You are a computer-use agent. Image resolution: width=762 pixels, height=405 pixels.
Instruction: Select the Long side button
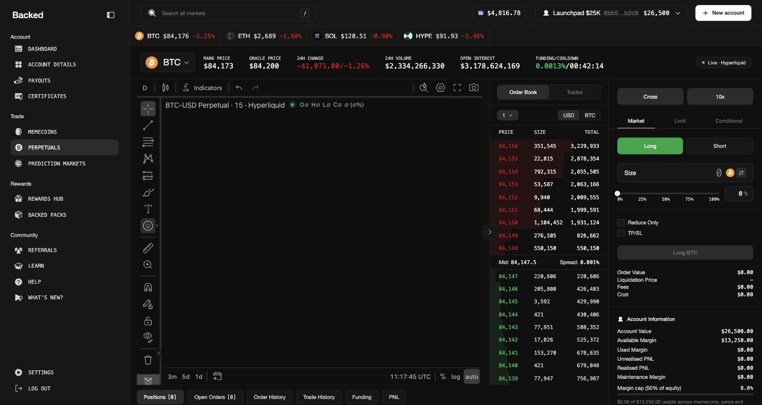(x=650, y=146)
